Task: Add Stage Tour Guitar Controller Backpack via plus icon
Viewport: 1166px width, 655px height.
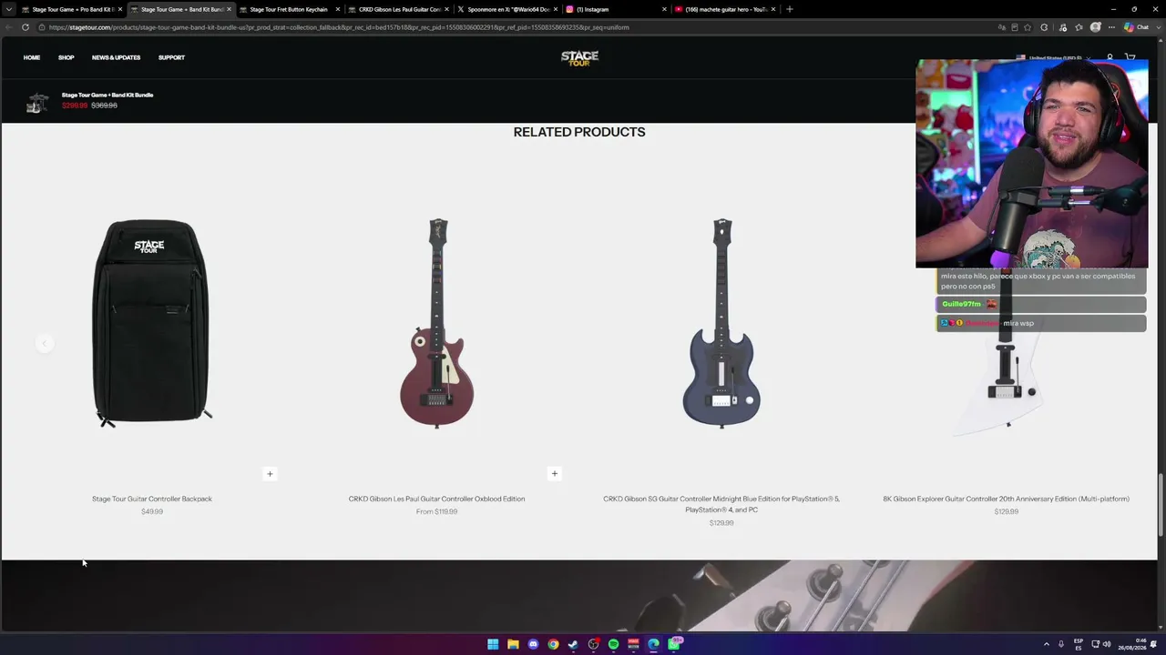Action: click(x=270, y=474)
